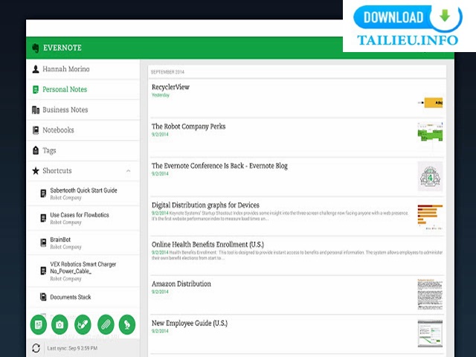Collapse the Shortcuts list chevron
Viewport: 476px width, 357px height.
tap(129, 171)
